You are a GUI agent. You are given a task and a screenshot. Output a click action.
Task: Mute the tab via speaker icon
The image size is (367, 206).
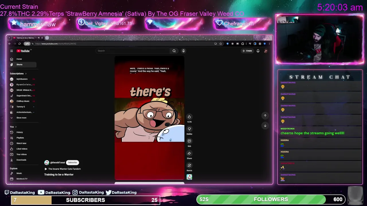point(39,38)
